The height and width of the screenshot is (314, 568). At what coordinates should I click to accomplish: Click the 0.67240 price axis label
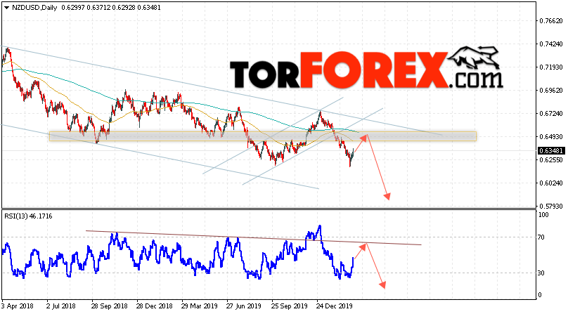551,114
